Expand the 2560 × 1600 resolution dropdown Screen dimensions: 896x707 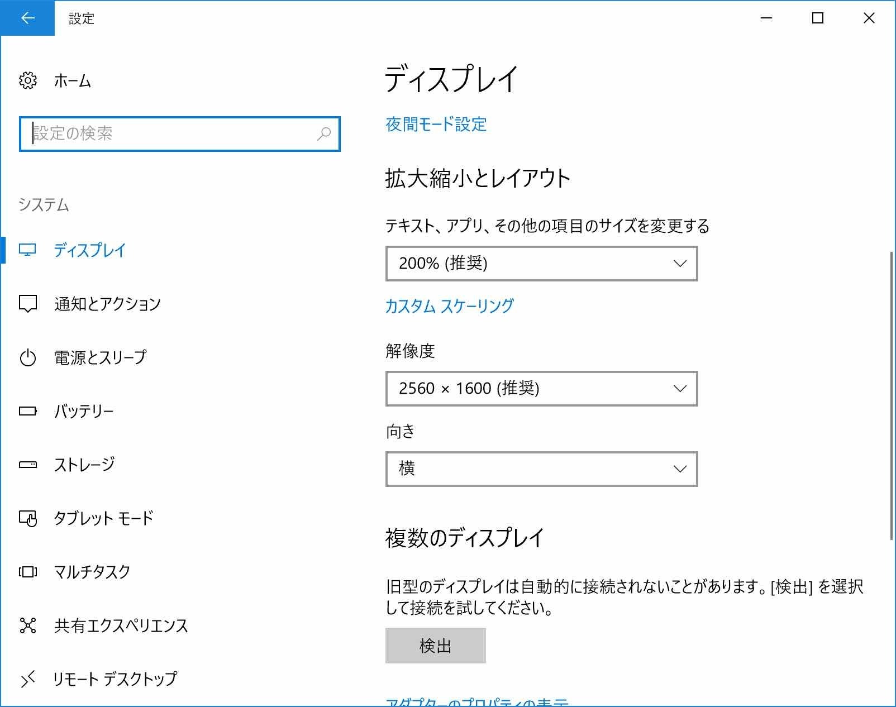click(x=542, y=388)
